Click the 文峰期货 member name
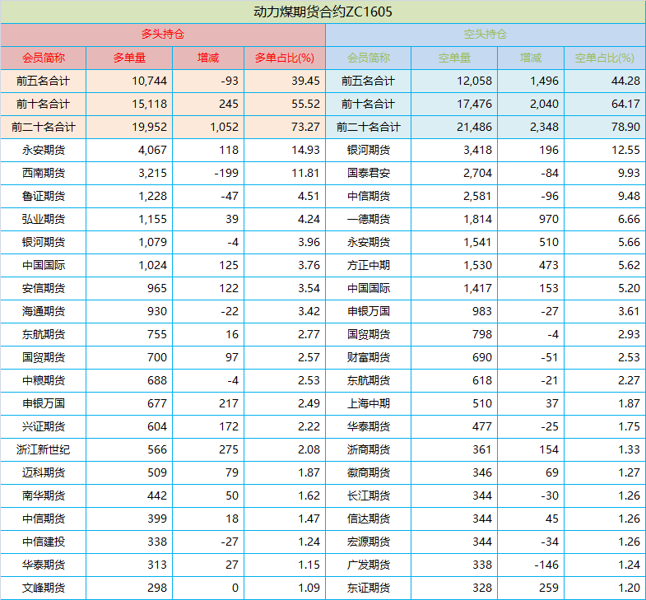646x600 pixels. (44, 588)
